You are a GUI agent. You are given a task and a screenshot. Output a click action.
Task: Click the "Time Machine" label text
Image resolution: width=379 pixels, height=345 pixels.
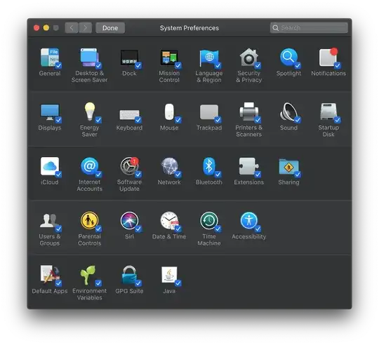[209, 240]
